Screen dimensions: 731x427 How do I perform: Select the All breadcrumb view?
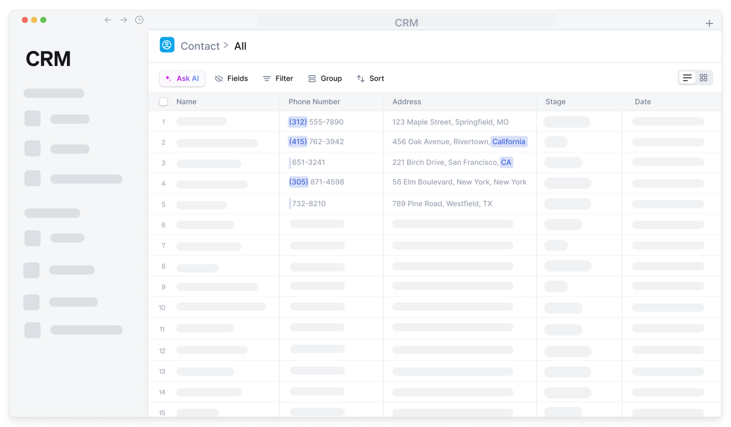[240, 46]
